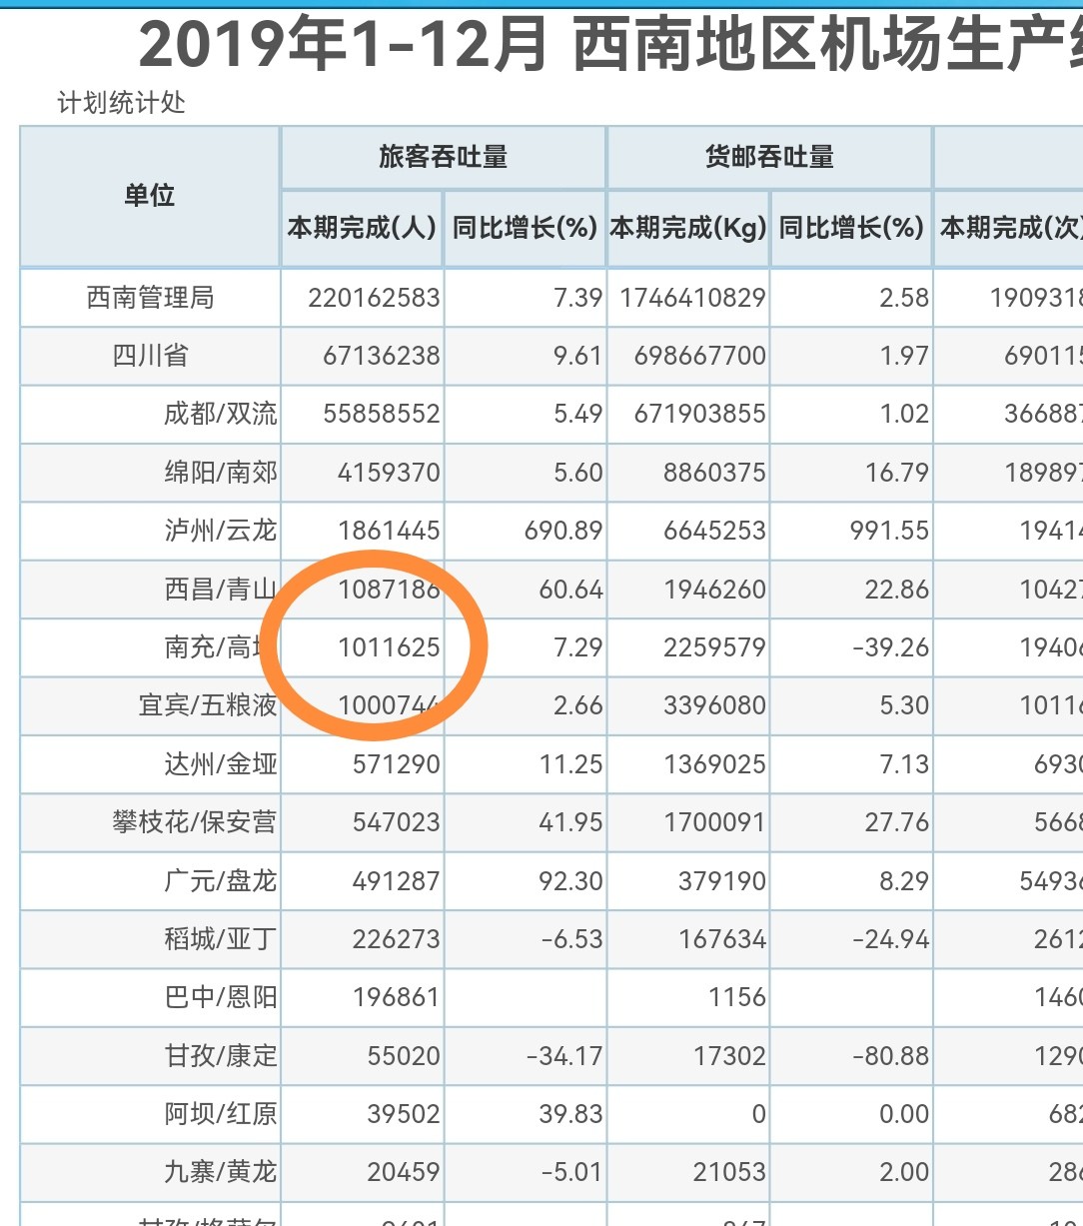This screenshot has width=1083, height=1226.
Task: Click the 攀枝花/保安营 airport name cell
Action: 194,822
